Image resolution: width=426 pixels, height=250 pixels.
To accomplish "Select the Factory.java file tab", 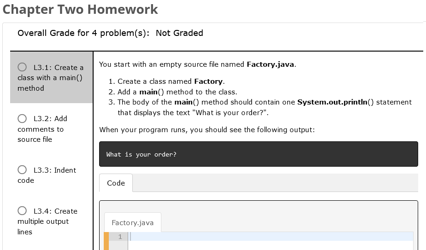I will 133,223.
